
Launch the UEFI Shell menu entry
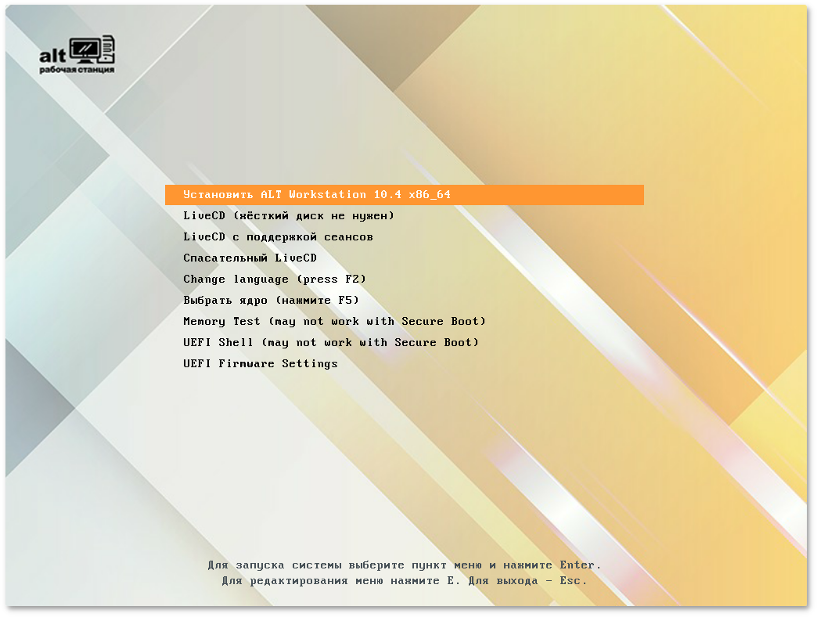[x=331, y=342]
